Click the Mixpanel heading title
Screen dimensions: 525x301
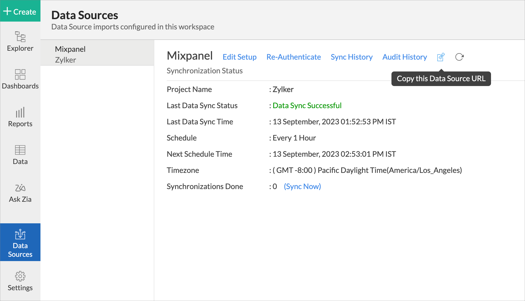click(x=190, y=56)
